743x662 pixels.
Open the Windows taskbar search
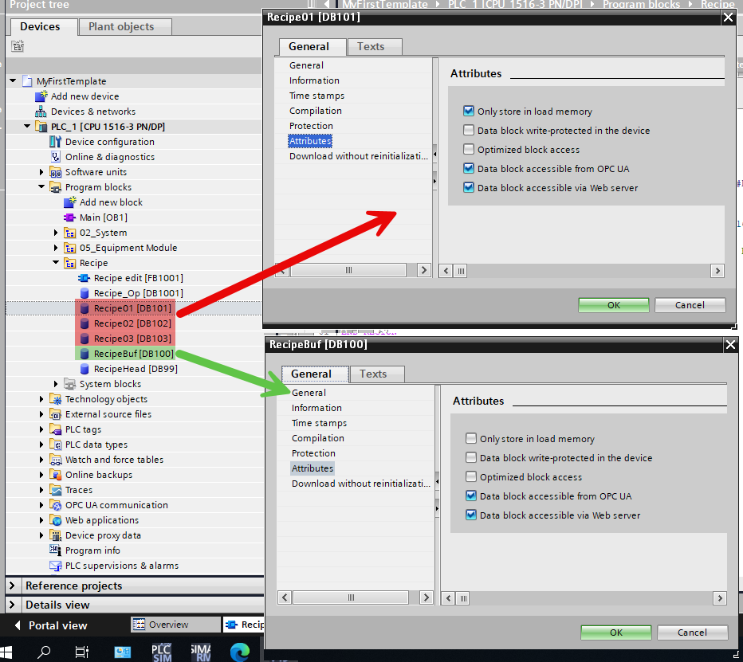pyautogui.click(x=44, y=652)
